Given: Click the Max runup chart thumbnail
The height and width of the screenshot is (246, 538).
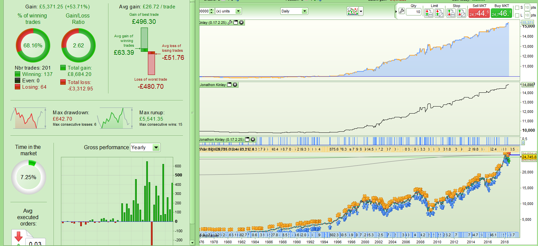Looking at the screenshot, I should [115, 118].
